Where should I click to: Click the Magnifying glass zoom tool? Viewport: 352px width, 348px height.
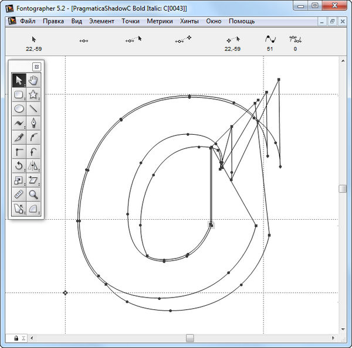pos(34,195)
